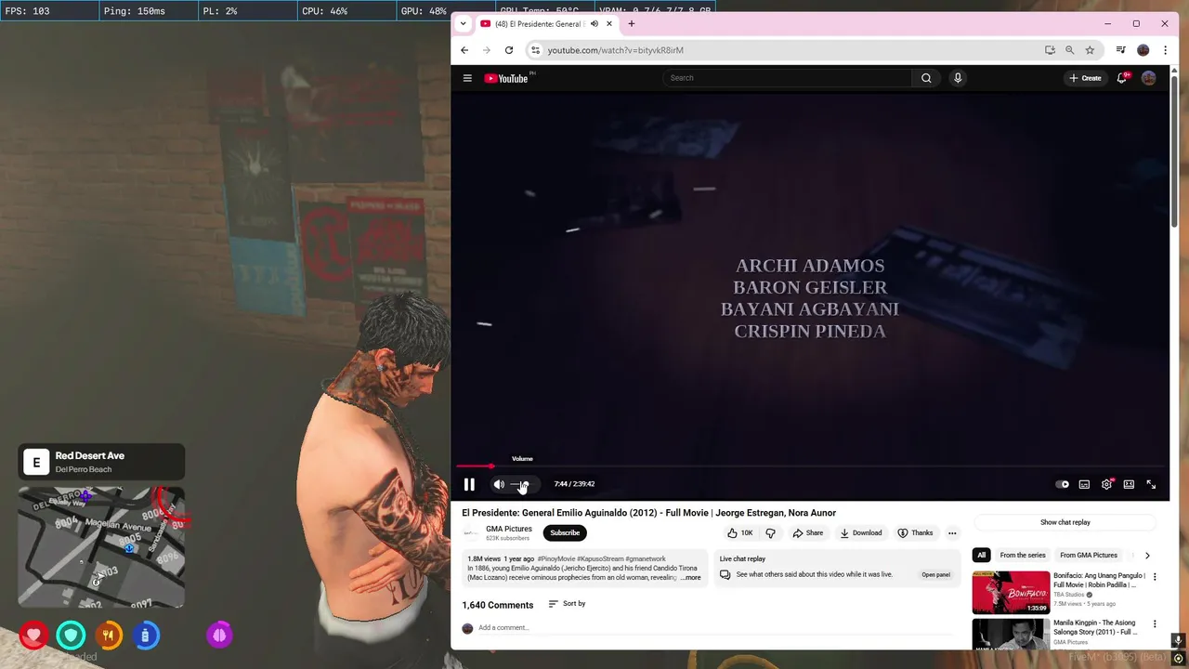
Task: Like the video (10K)
Action: click(x=740, y=532)
